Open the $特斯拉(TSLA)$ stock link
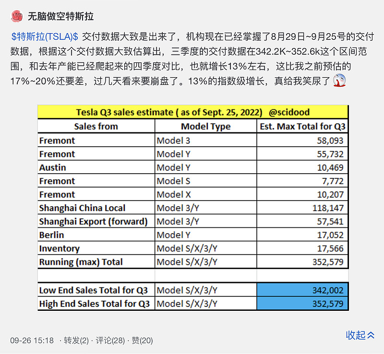The image size is (384, 354). coord(45,37)
